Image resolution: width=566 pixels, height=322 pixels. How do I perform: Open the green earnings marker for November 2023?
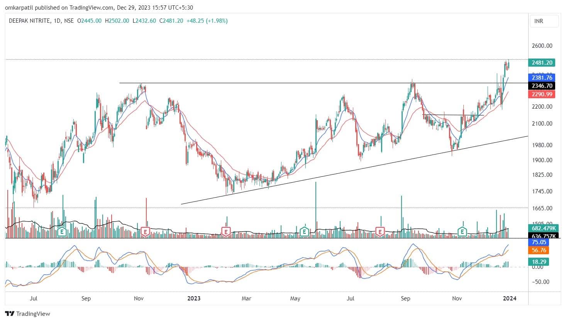tap(462, 231)
